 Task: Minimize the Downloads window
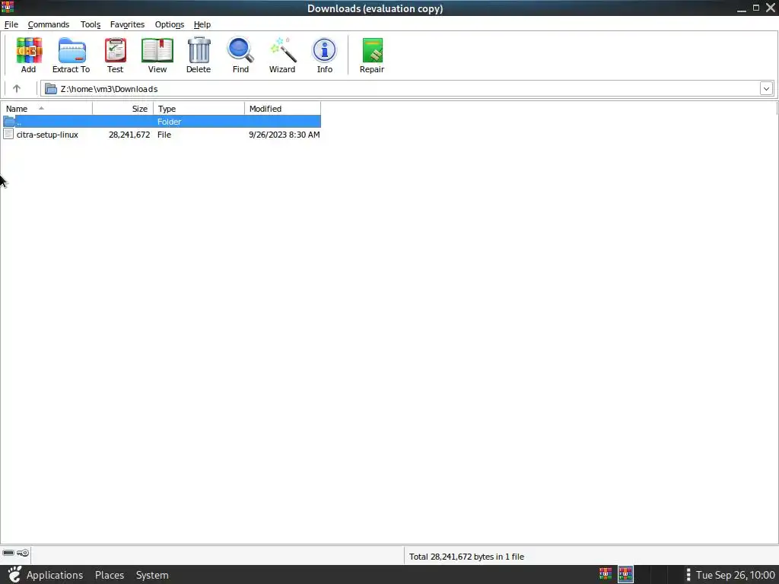pyautogui.click(x=741, y=8)
